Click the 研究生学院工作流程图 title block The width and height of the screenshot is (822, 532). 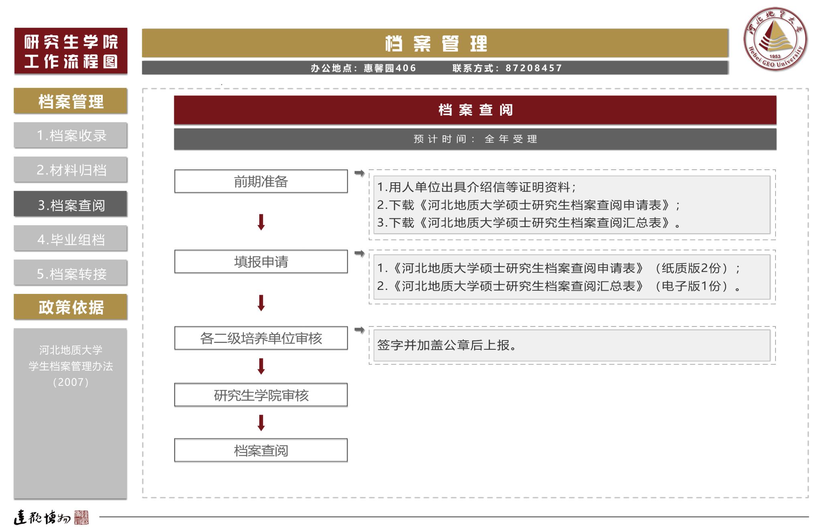pyautogui.click(x=71, y=51)
